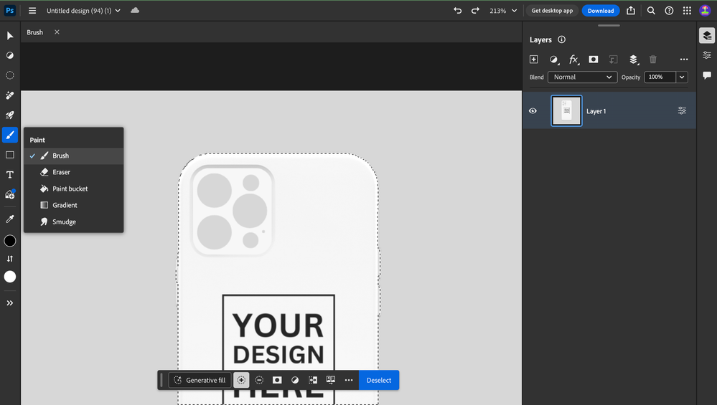Screen dimensions: 717x405
Task: Select the Type tool
Action: 10,175
